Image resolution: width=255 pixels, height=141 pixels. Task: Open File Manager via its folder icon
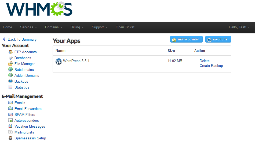[10, 64]
